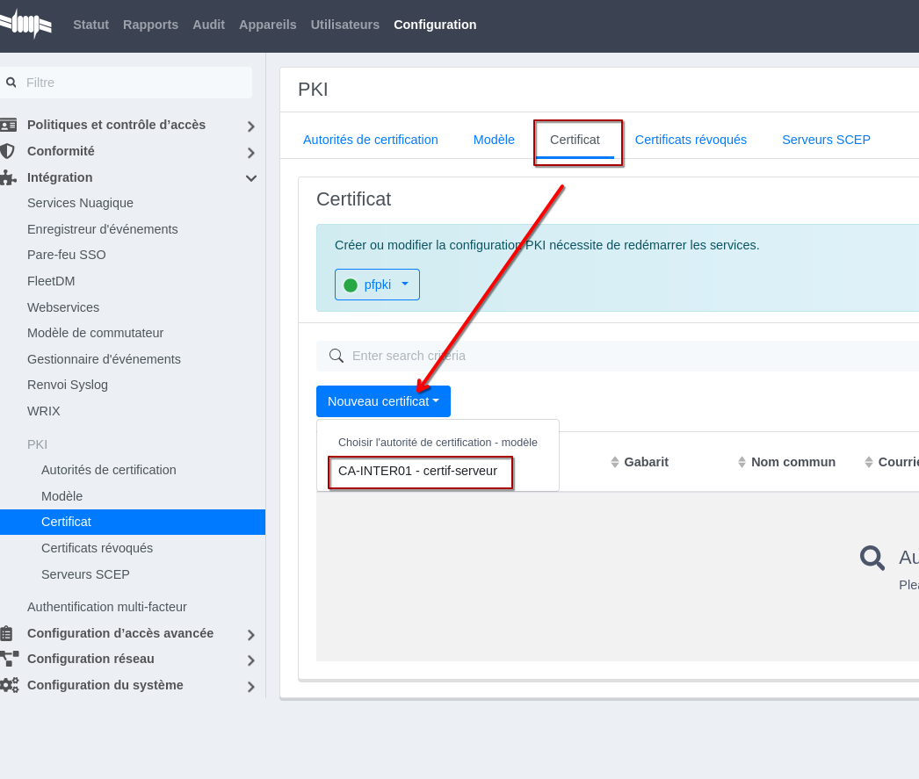The height and width of the screenshot is (779, 919).
Task: Select CA-INTER01 - certif-serveur option
Action: click(418, 471)
